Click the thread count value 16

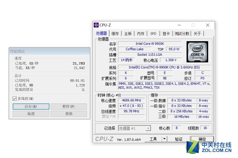pyautogui.click(x=205, y=128)
